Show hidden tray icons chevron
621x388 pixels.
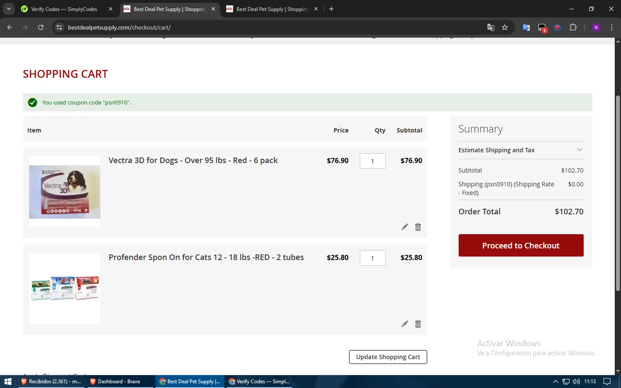coord(556,381)
